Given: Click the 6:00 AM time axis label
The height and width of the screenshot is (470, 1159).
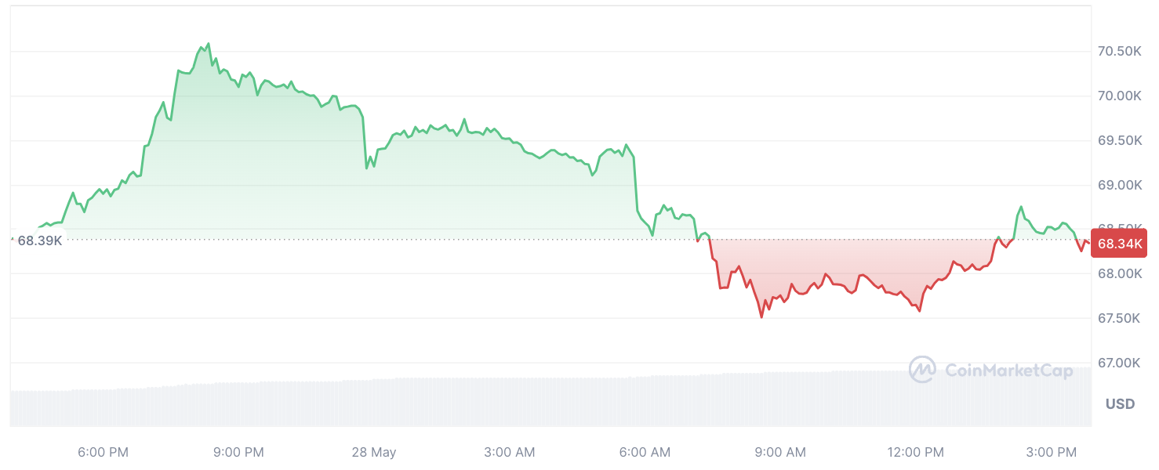Looking at the screenshot, I should (x=645, y=452).
